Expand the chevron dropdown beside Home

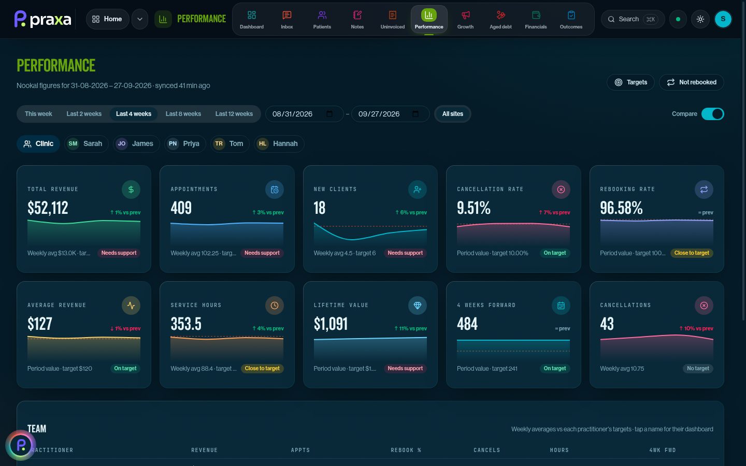point(140,19)
